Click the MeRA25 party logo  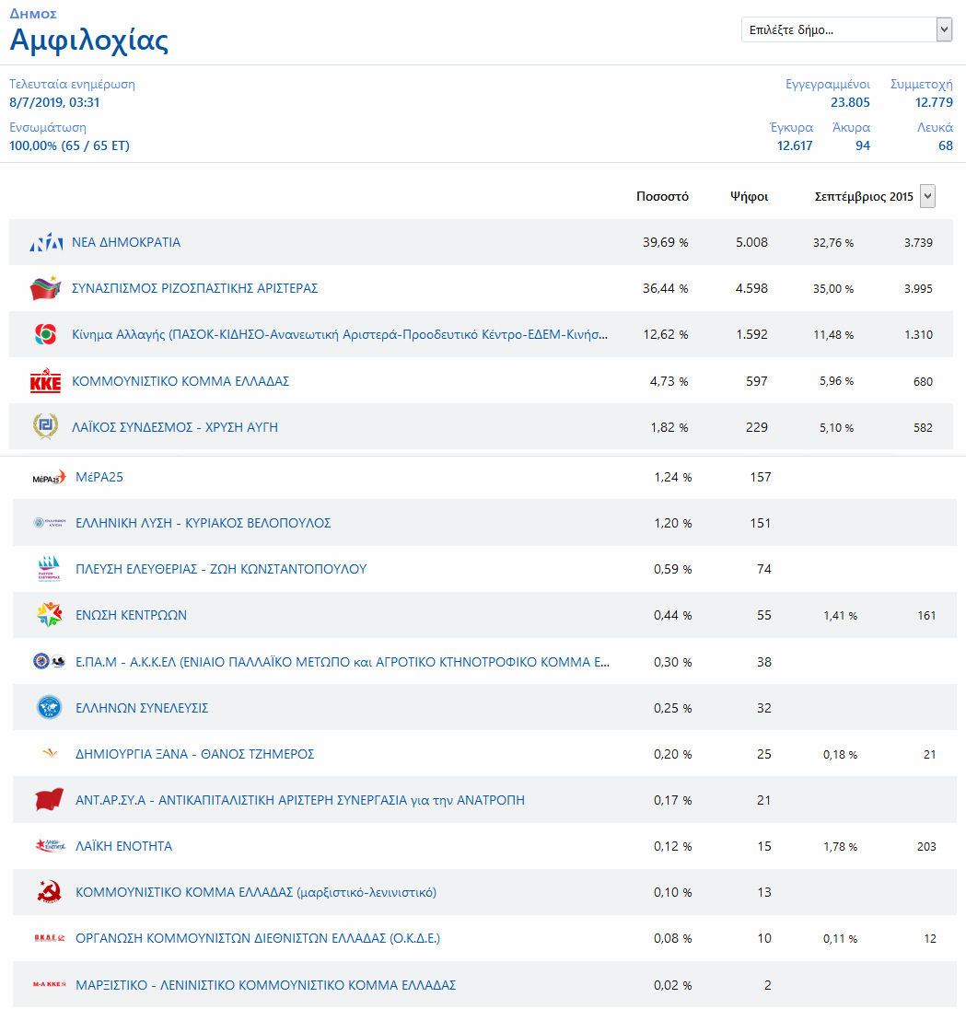(50, 478)
